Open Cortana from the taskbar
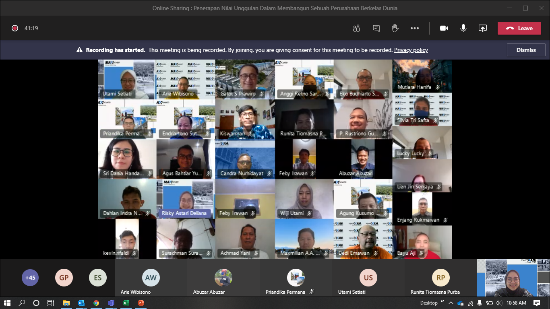This screenshot has width=550, height=309. tap(36, 303)
